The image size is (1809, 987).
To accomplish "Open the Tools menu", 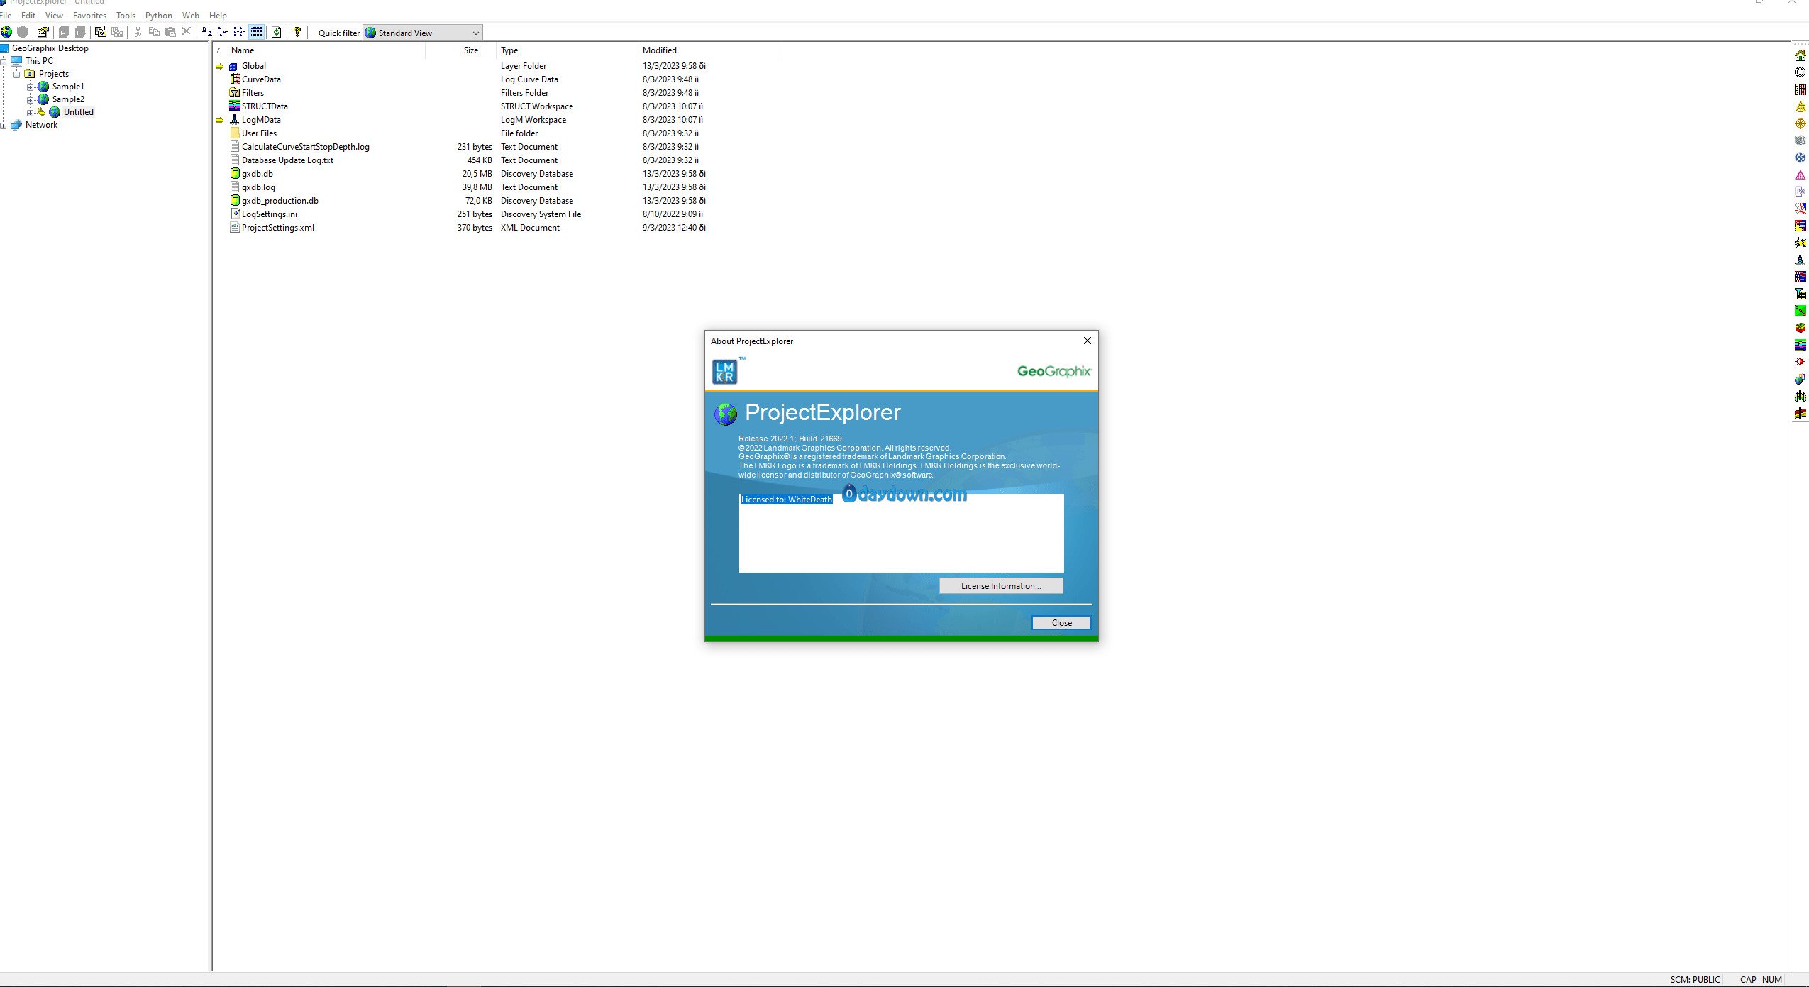I will pos(126,15).
